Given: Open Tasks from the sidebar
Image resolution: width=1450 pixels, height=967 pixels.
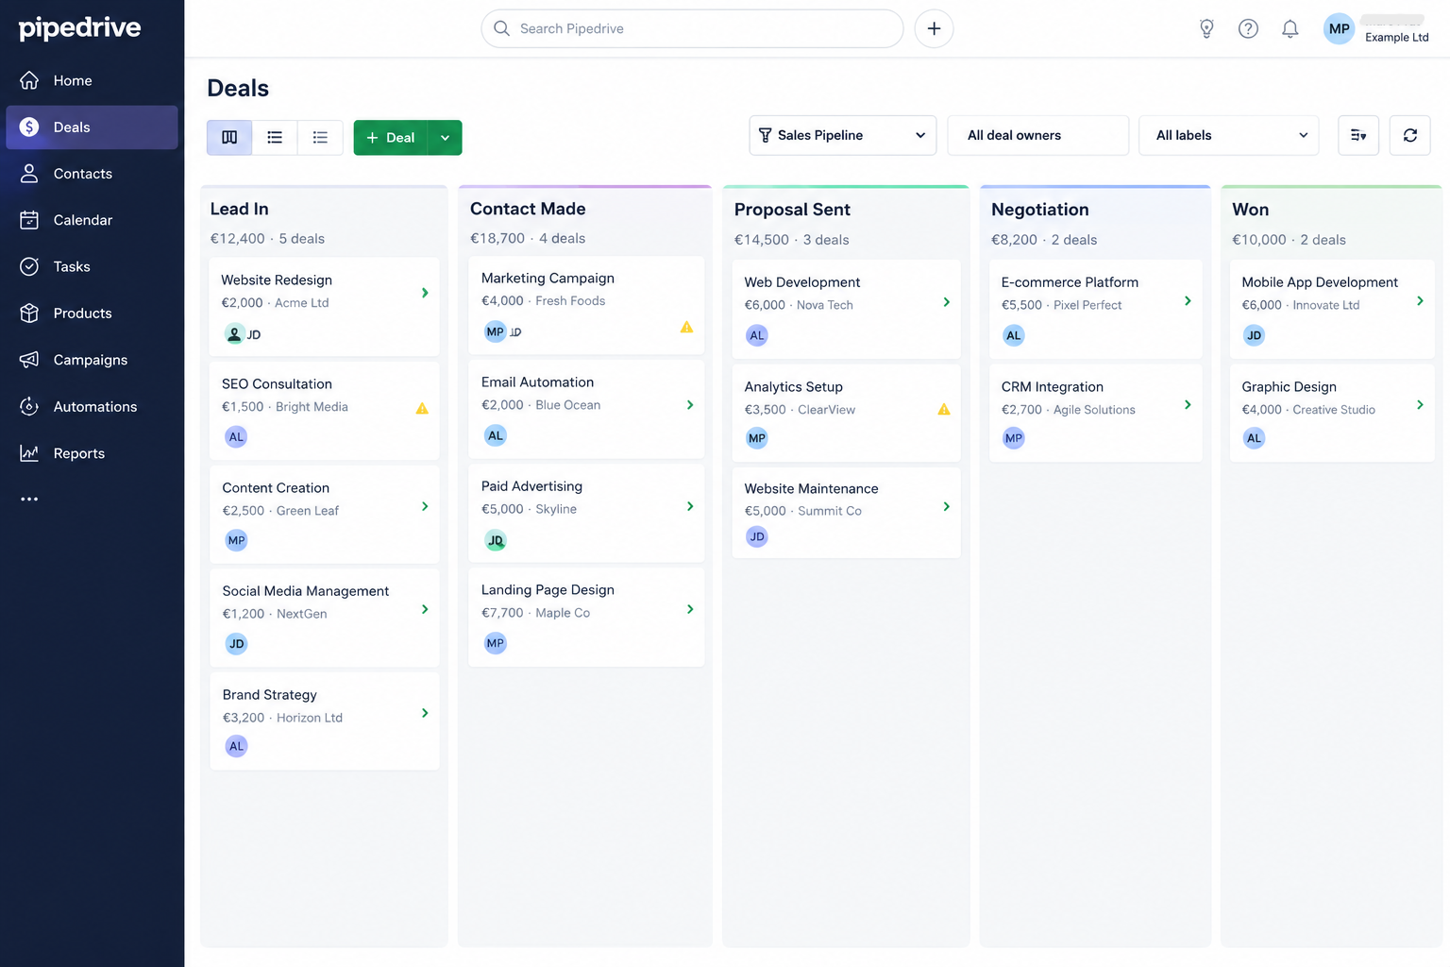Looking at the screenshot, I should click(x=92, y=266).
